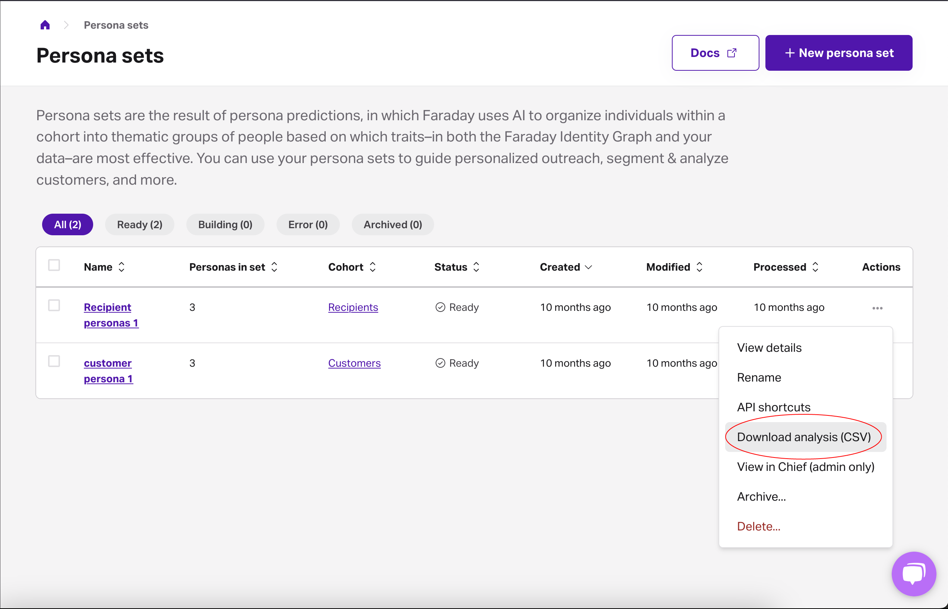Image resolution: width=948 pixels, height=609 pixels.
Task: Sort by Cohort column arrows
Action: coord(373,267)
